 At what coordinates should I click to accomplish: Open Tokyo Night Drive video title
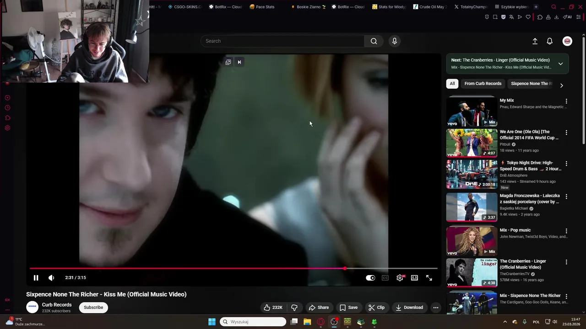click(x=530, y=166)
